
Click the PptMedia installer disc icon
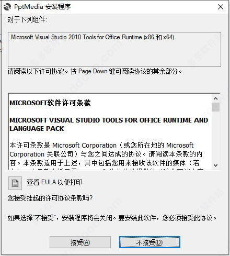click(x=7, y=7)
